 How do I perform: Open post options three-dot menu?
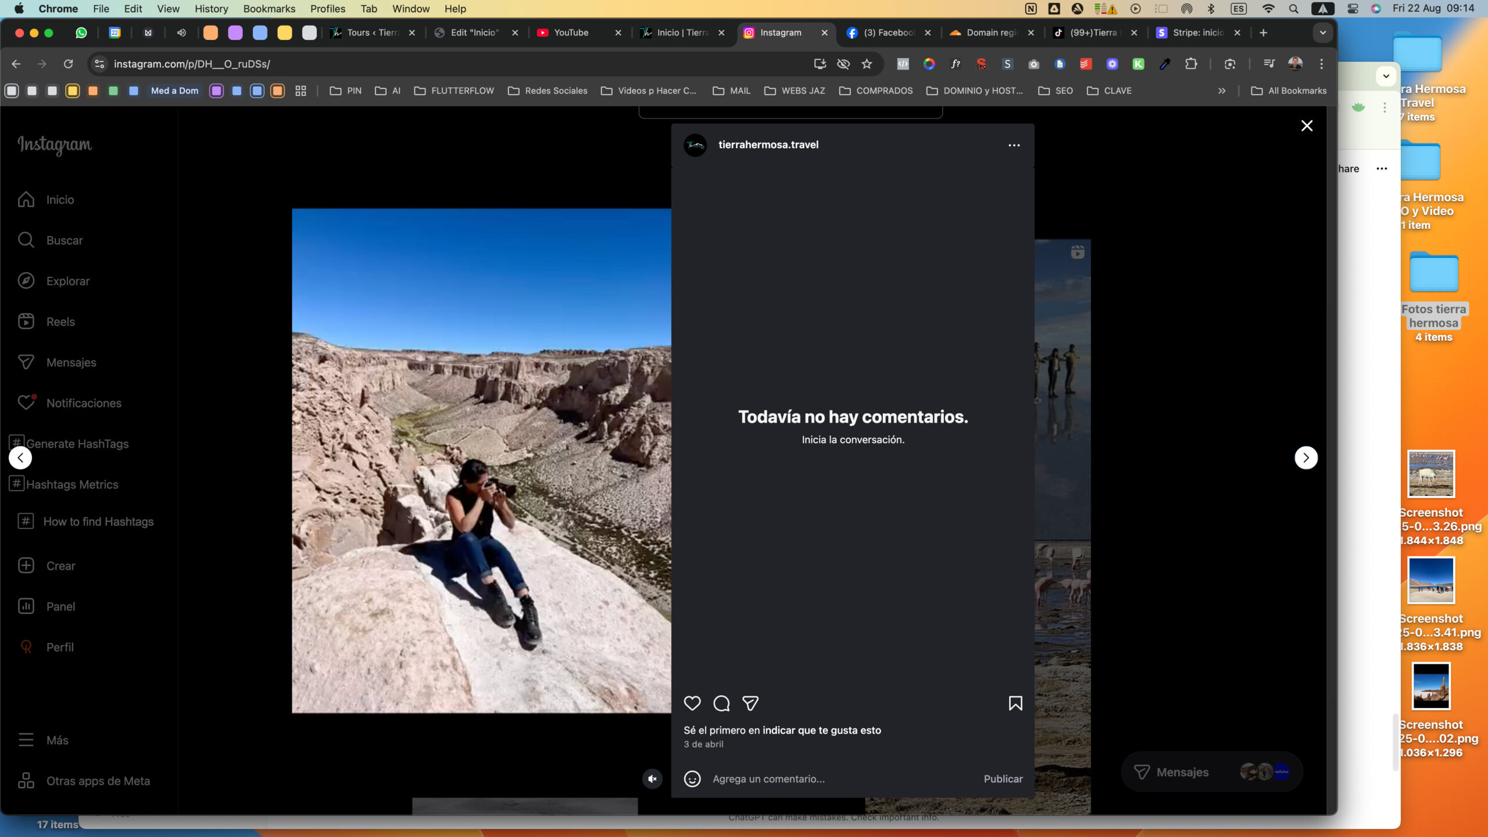[1014, 145]
